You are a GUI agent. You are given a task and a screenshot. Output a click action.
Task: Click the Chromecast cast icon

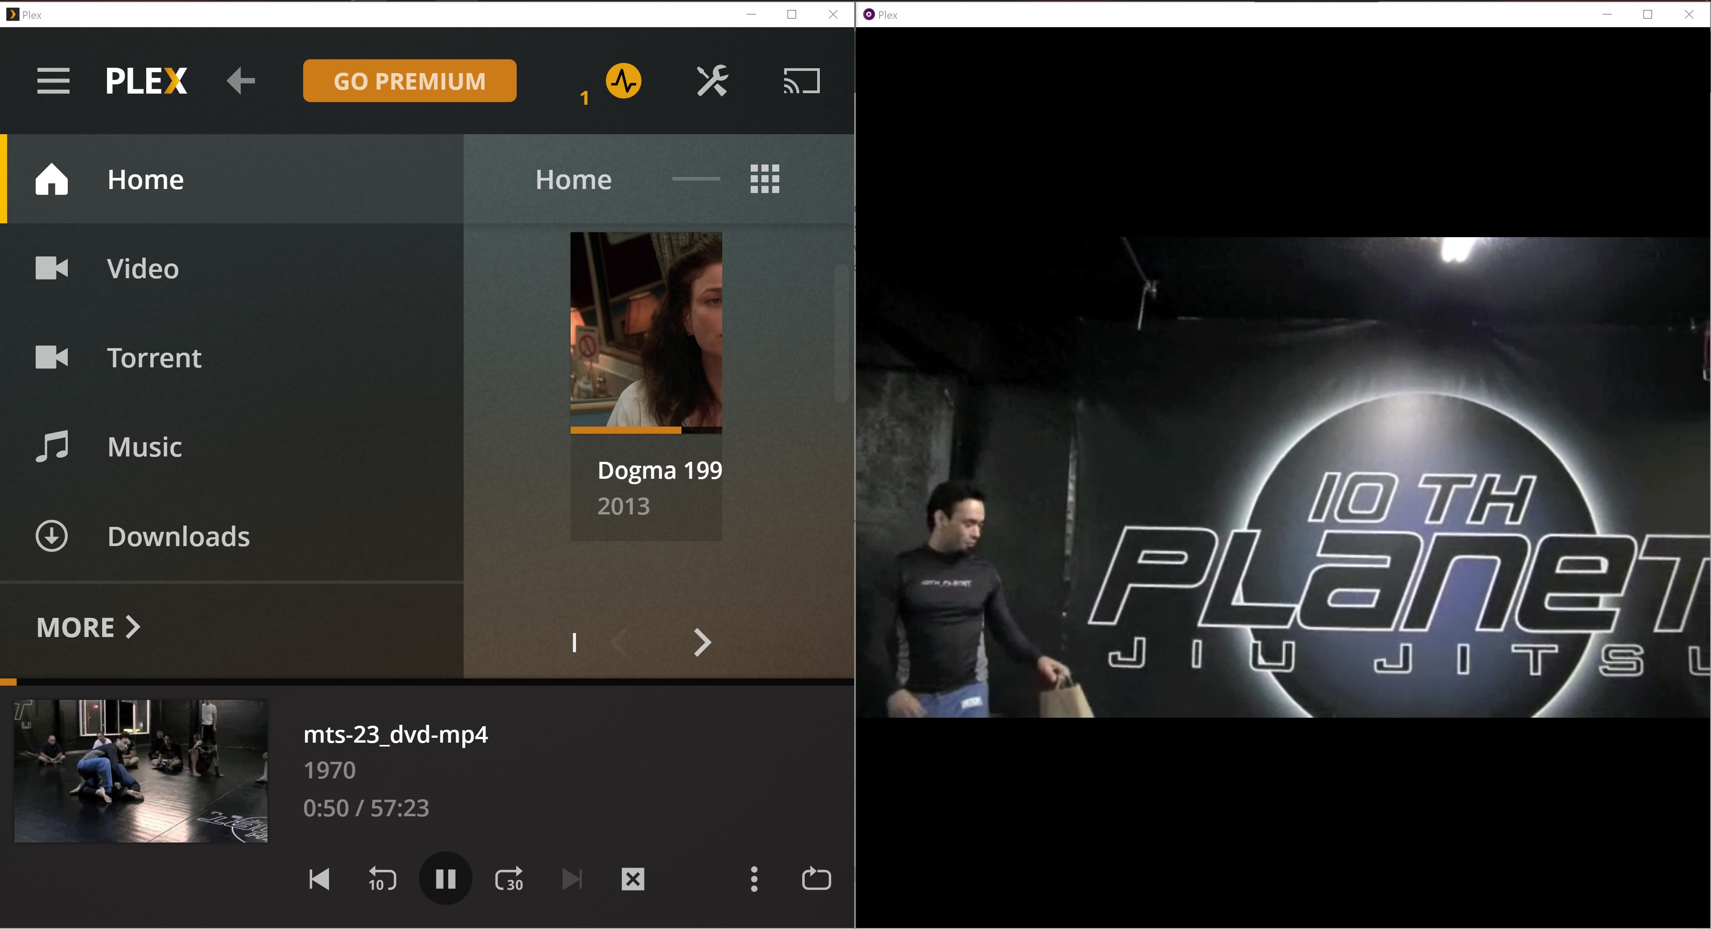[x=801, y=81]
